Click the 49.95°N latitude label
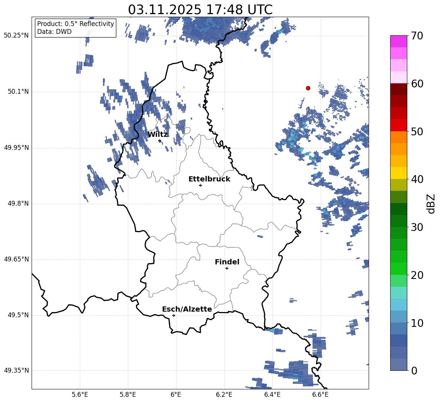Screen dimensions: 440x402 (16, 148)
